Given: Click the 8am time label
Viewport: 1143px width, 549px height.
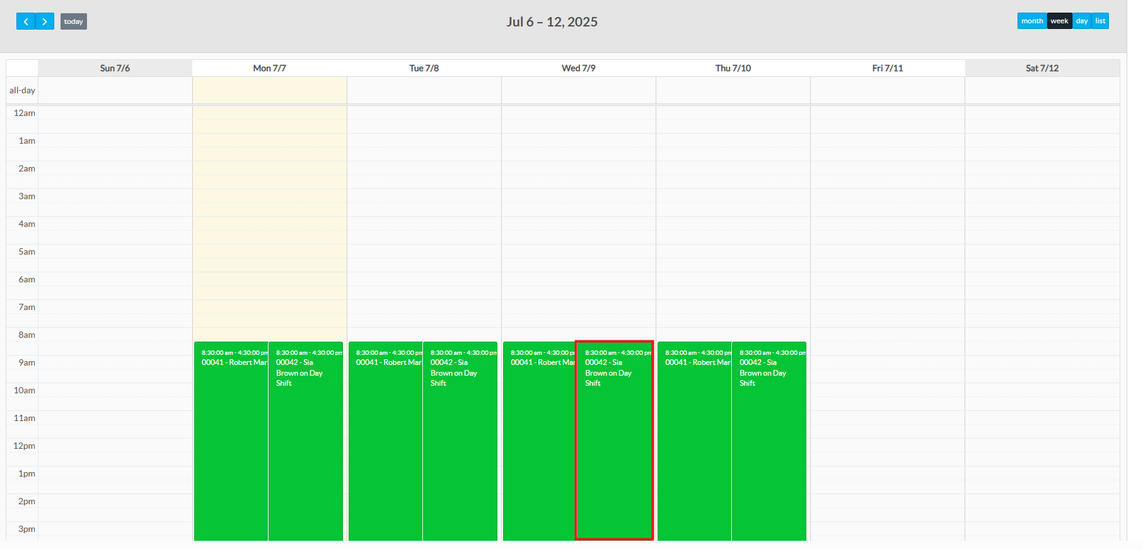Looking at the screenshot, I should pyautogui.click(x=26, y=335).
